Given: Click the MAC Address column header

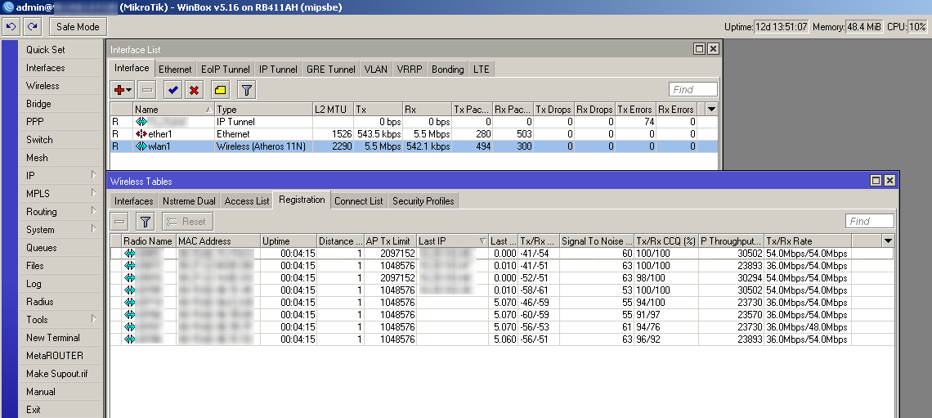Looking at the screenshot, I should 219,240.
